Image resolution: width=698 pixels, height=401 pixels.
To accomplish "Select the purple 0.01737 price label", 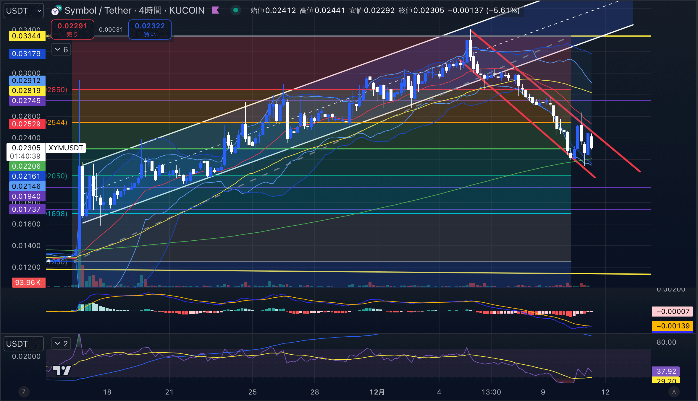I will point(27,209).
